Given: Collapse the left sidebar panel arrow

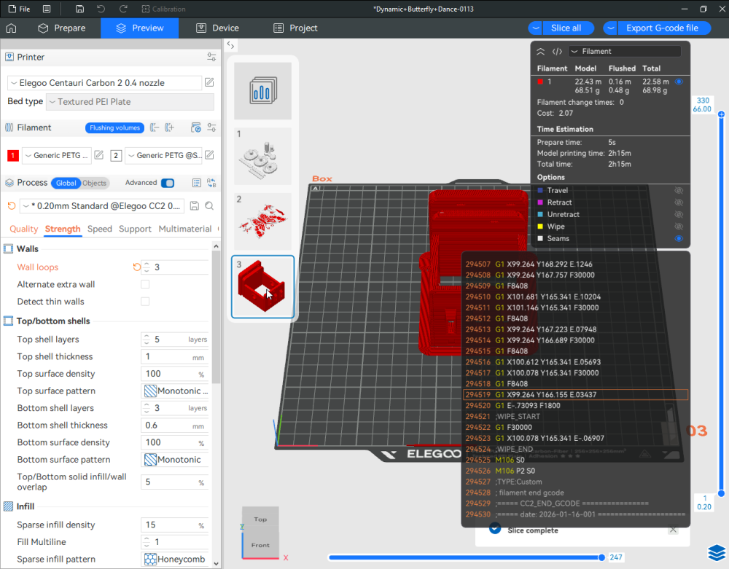Looking at the screenshot, I should tap(231, 44).
